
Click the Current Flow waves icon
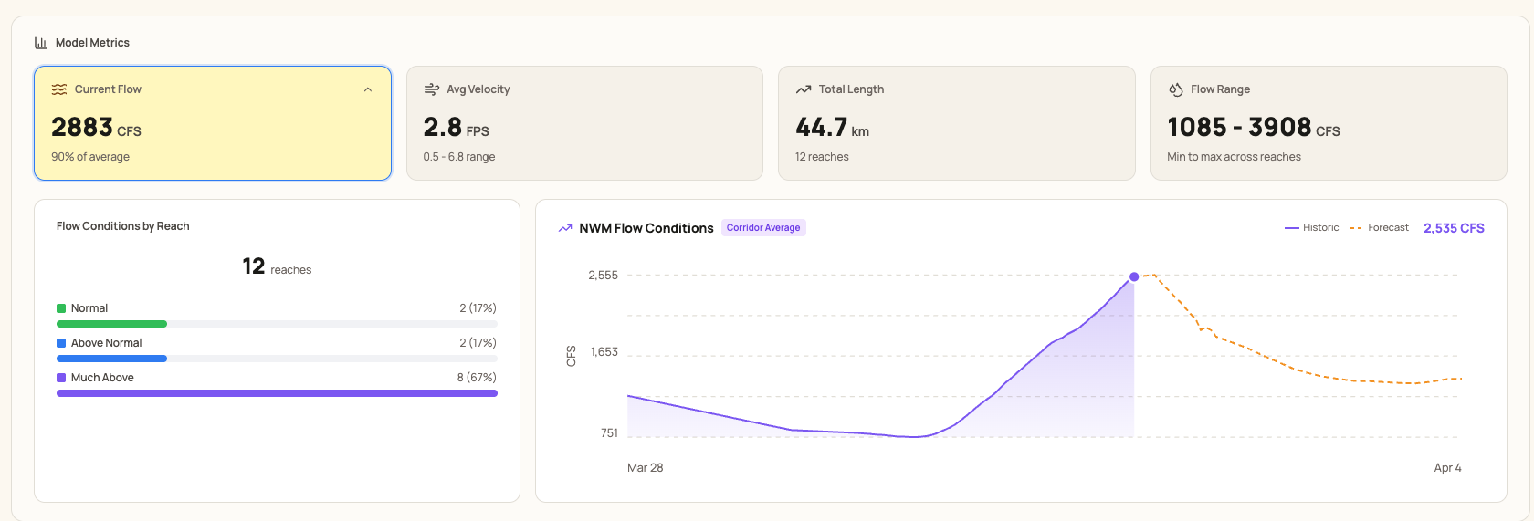click(59, 89)
